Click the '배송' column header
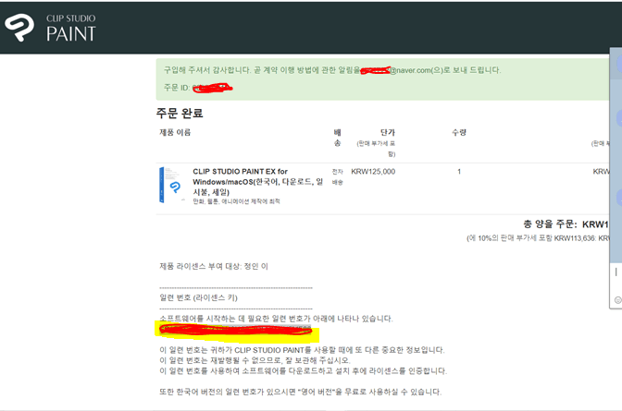The image size is (622, 411). click(337, 138)
